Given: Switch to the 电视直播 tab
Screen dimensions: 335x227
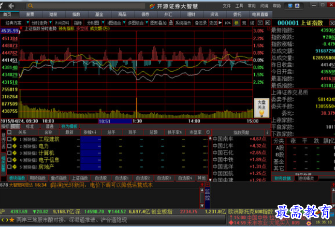Looking at the screenshot, I should click(260, 15).
